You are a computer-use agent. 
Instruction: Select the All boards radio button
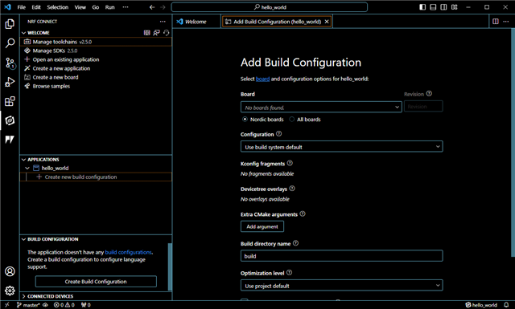point(291,120)
